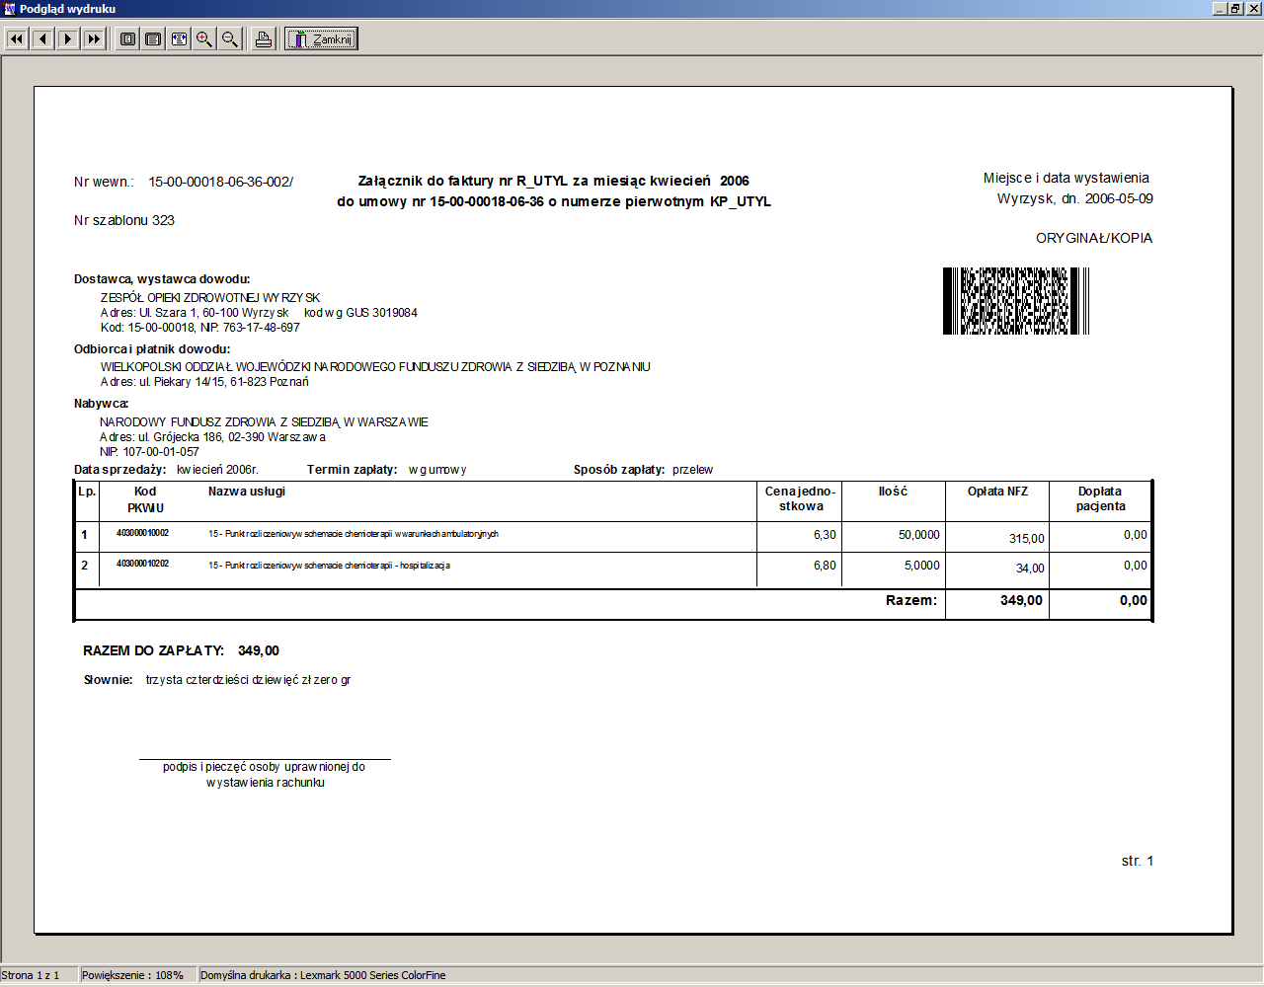Click the quantity '5,0000'
The width and height of the screenshot is (1264, 987).
[922, 565]
